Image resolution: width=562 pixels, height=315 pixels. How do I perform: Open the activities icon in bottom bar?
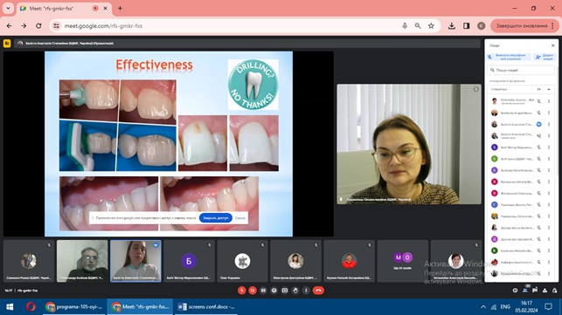click(x=545, y=291)
